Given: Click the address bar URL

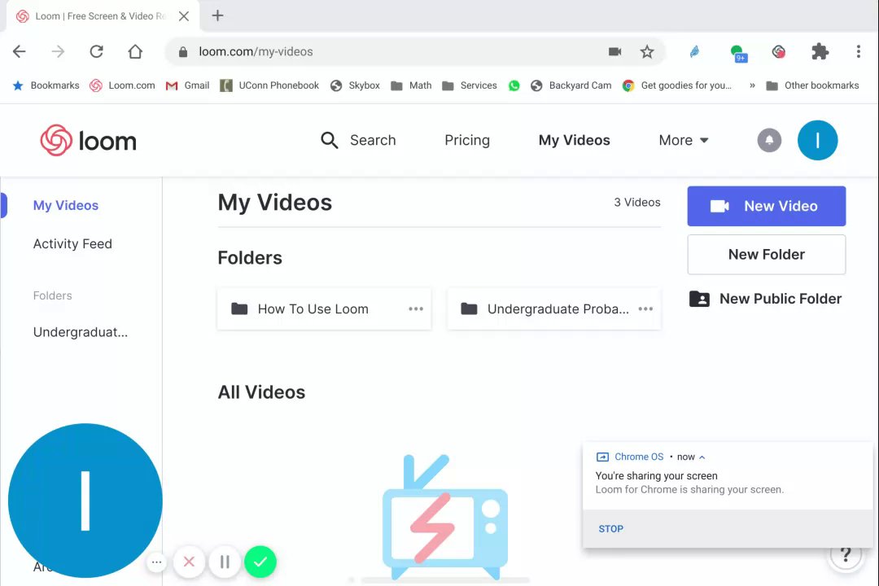Looking at the screenshot, I should [256, 51].
